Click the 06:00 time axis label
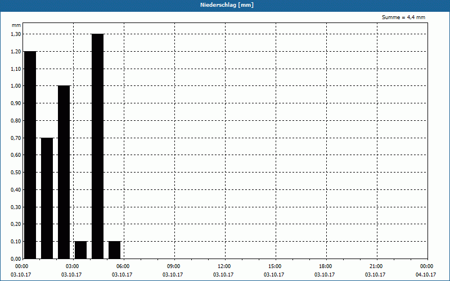Screen dimensions: 450x281 click(x=123, y=266)
